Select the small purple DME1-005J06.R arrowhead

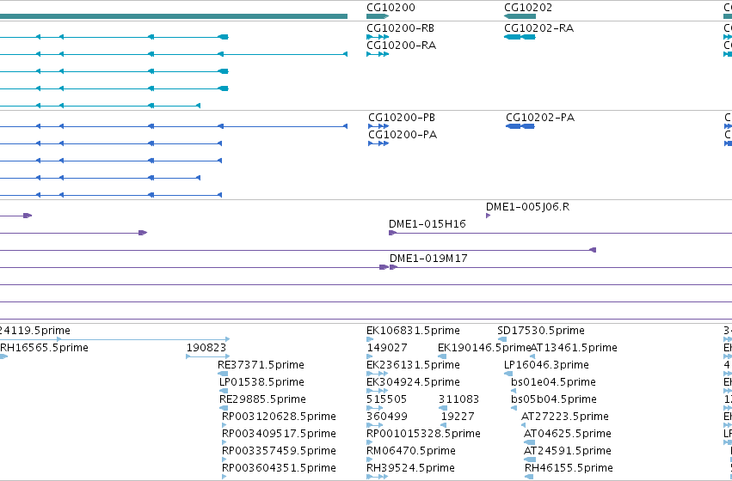[x=489, y=216]
